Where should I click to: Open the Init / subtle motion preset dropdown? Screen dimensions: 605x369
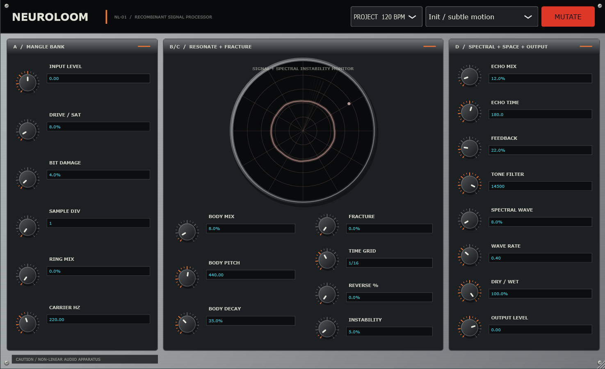pos(482,17)
